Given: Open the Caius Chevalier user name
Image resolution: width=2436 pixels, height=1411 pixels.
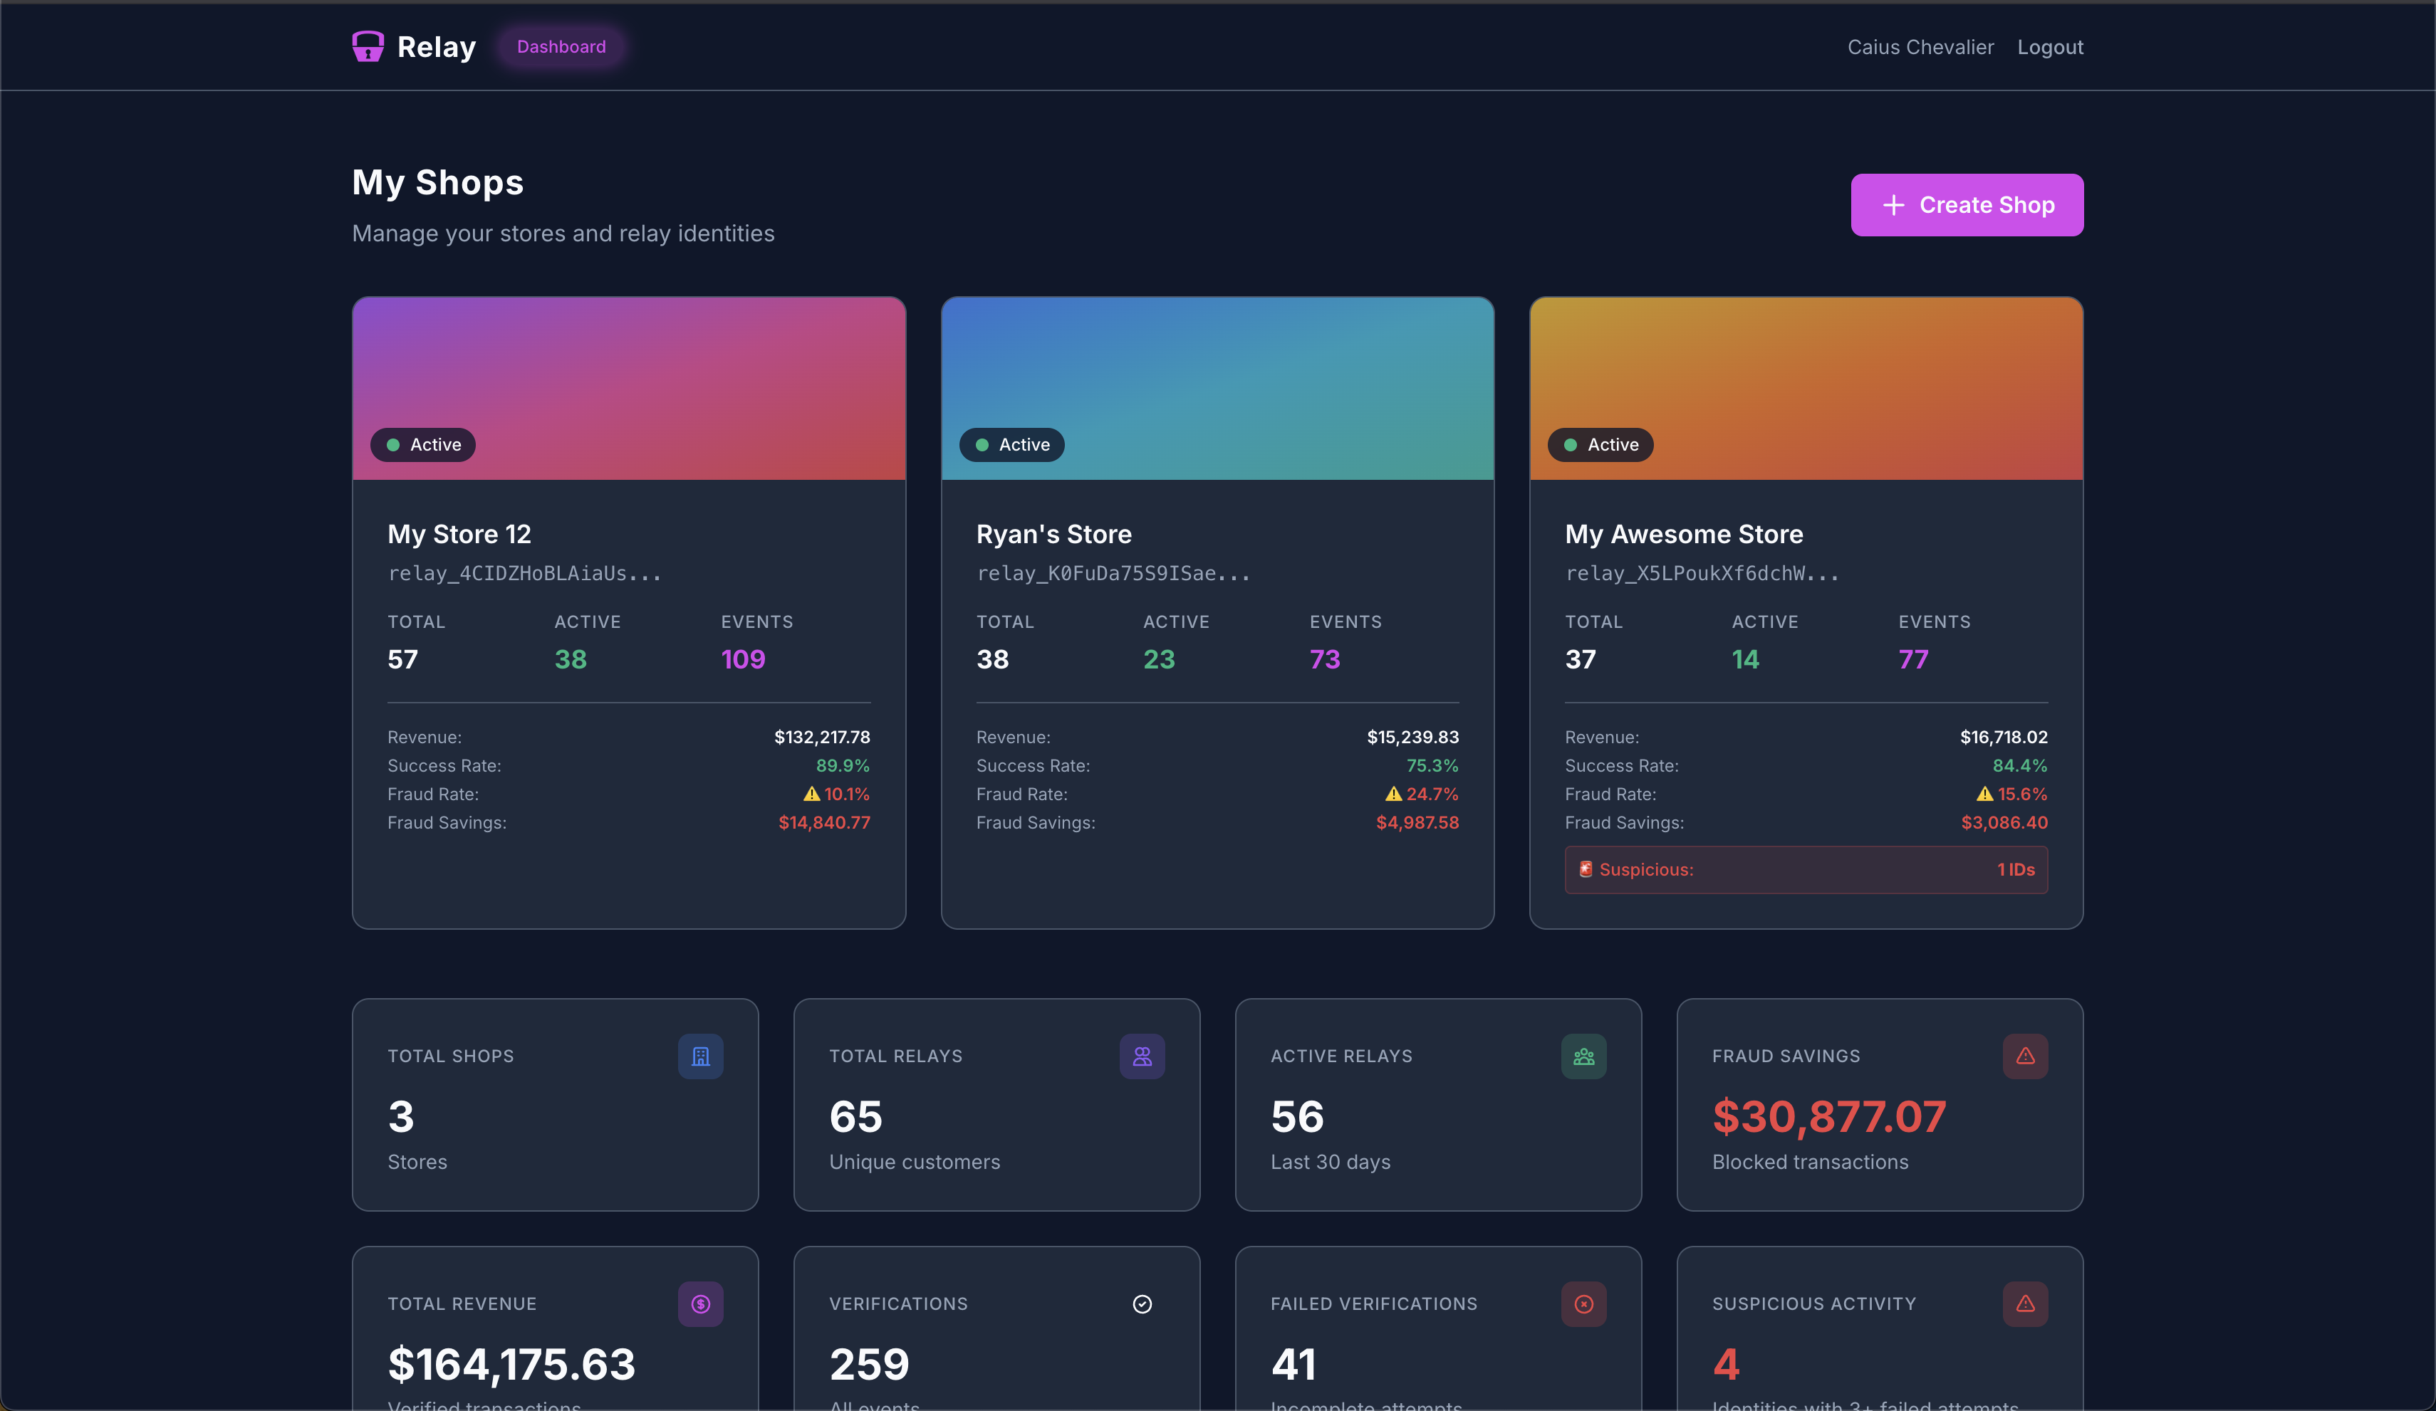Looking at the screenshot, I should click(x=1920, y=46).
